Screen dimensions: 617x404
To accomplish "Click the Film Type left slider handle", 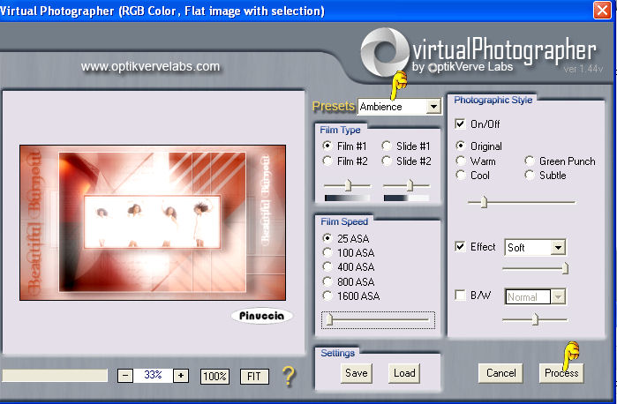I will click(348, 185).
